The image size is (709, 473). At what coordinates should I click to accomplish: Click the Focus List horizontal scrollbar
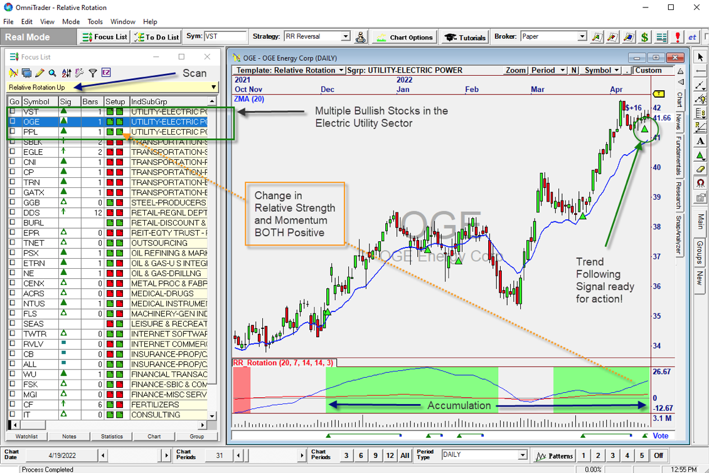[x=109, y=425]
